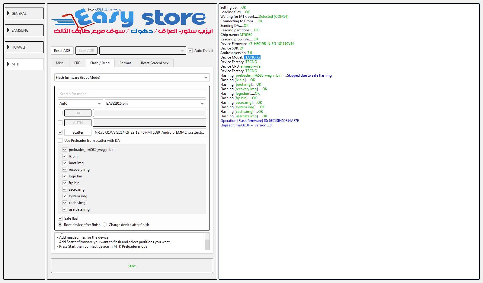Select Charge device after finish option
The image size is (483, 283).
[x=105, y=225]
